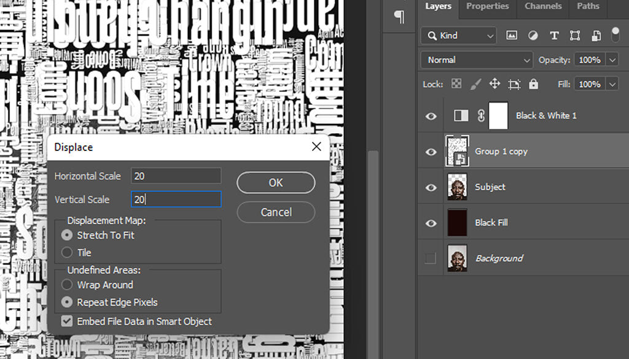Hide the Subject layer
The width and height of the screenshot is (629, 359).
[431, 187]
